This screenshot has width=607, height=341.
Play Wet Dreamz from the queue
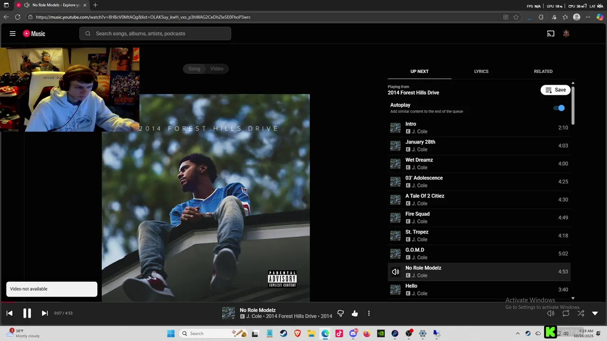(479, 164)
